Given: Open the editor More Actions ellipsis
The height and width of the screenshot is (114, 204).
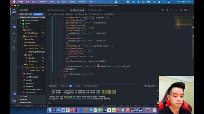Looking at the screenshot, I should (x=190, y=10).
